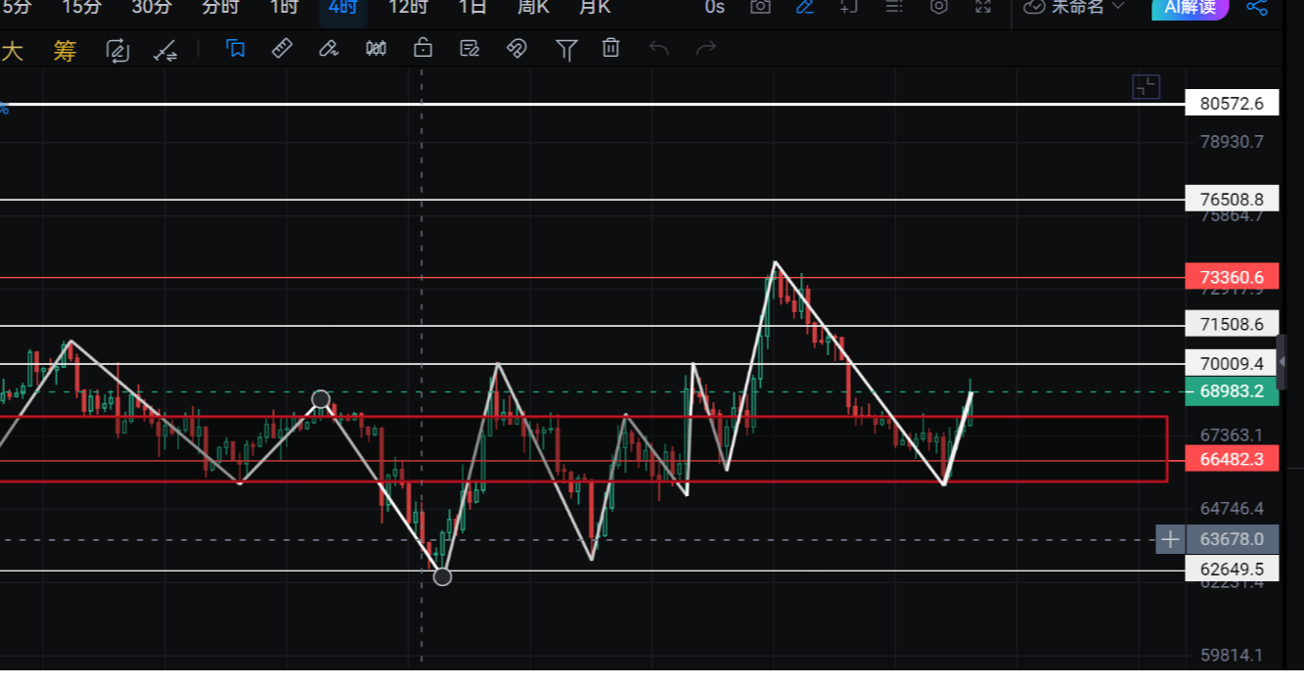Image resolution: width=1304 pixels, height=685 pixels.
Task: Open the list indicator menu icon
Action: tap(893, 7)
